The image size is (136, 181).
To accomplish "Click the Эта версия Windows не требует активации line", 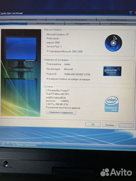I will tap(68, 79).
